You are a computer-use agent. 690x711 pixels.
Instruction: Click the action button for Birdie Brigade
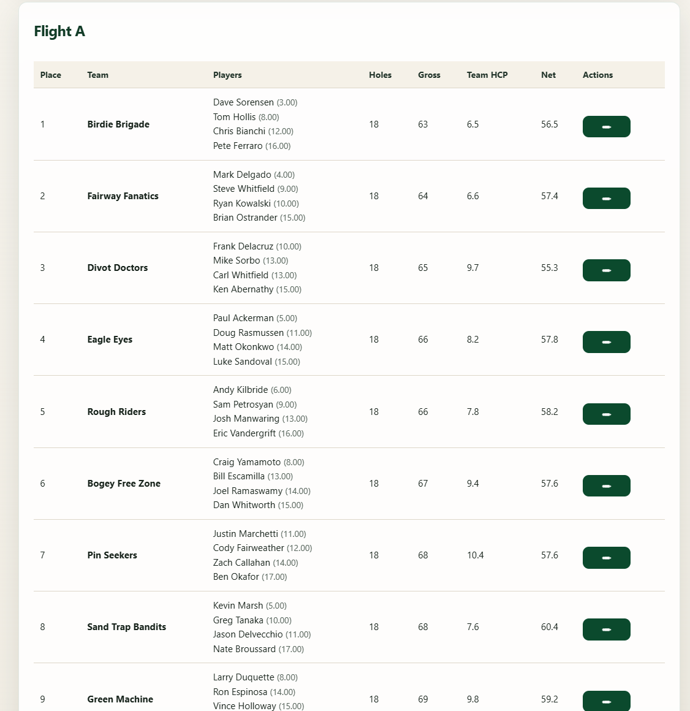606,126
